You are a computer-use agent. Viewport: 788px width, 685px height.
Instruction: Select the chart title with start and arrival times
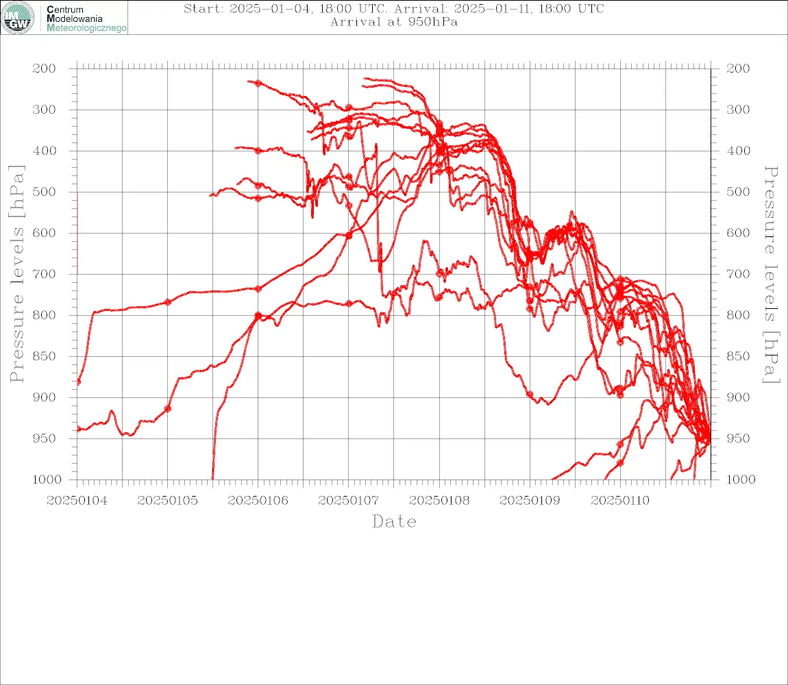393,8
